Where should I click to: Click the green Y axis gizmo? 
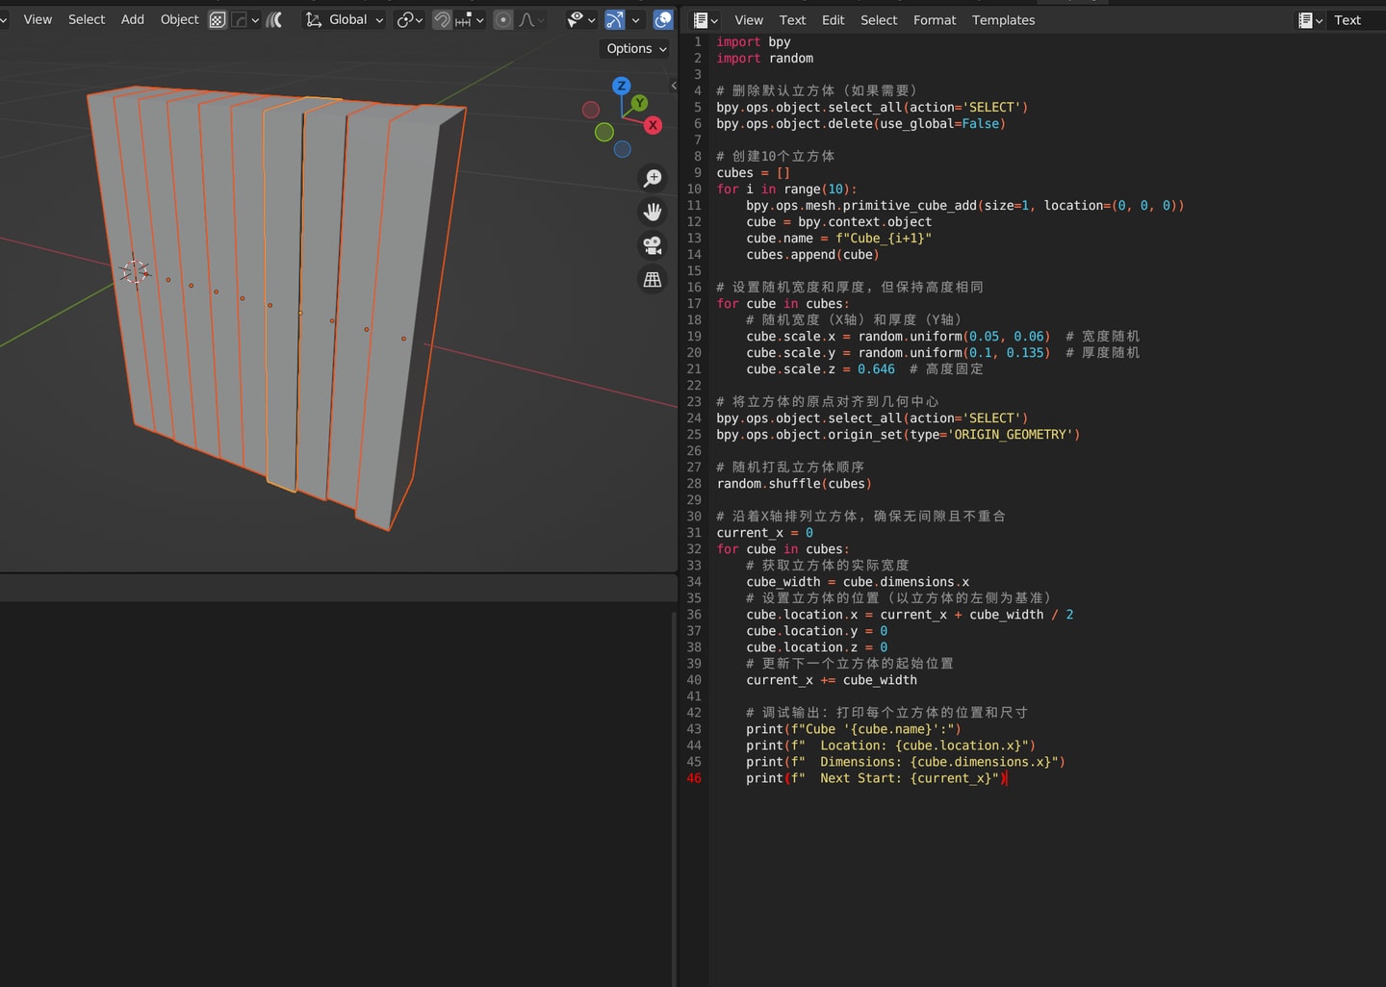click(639, 103)
